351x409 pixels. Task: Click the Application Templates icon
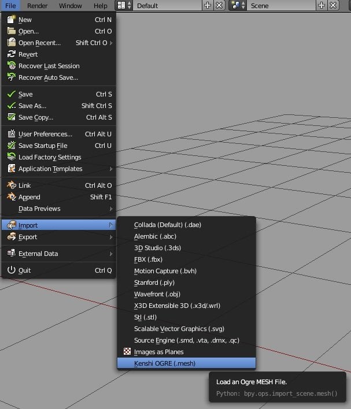(x=11, y=169)
